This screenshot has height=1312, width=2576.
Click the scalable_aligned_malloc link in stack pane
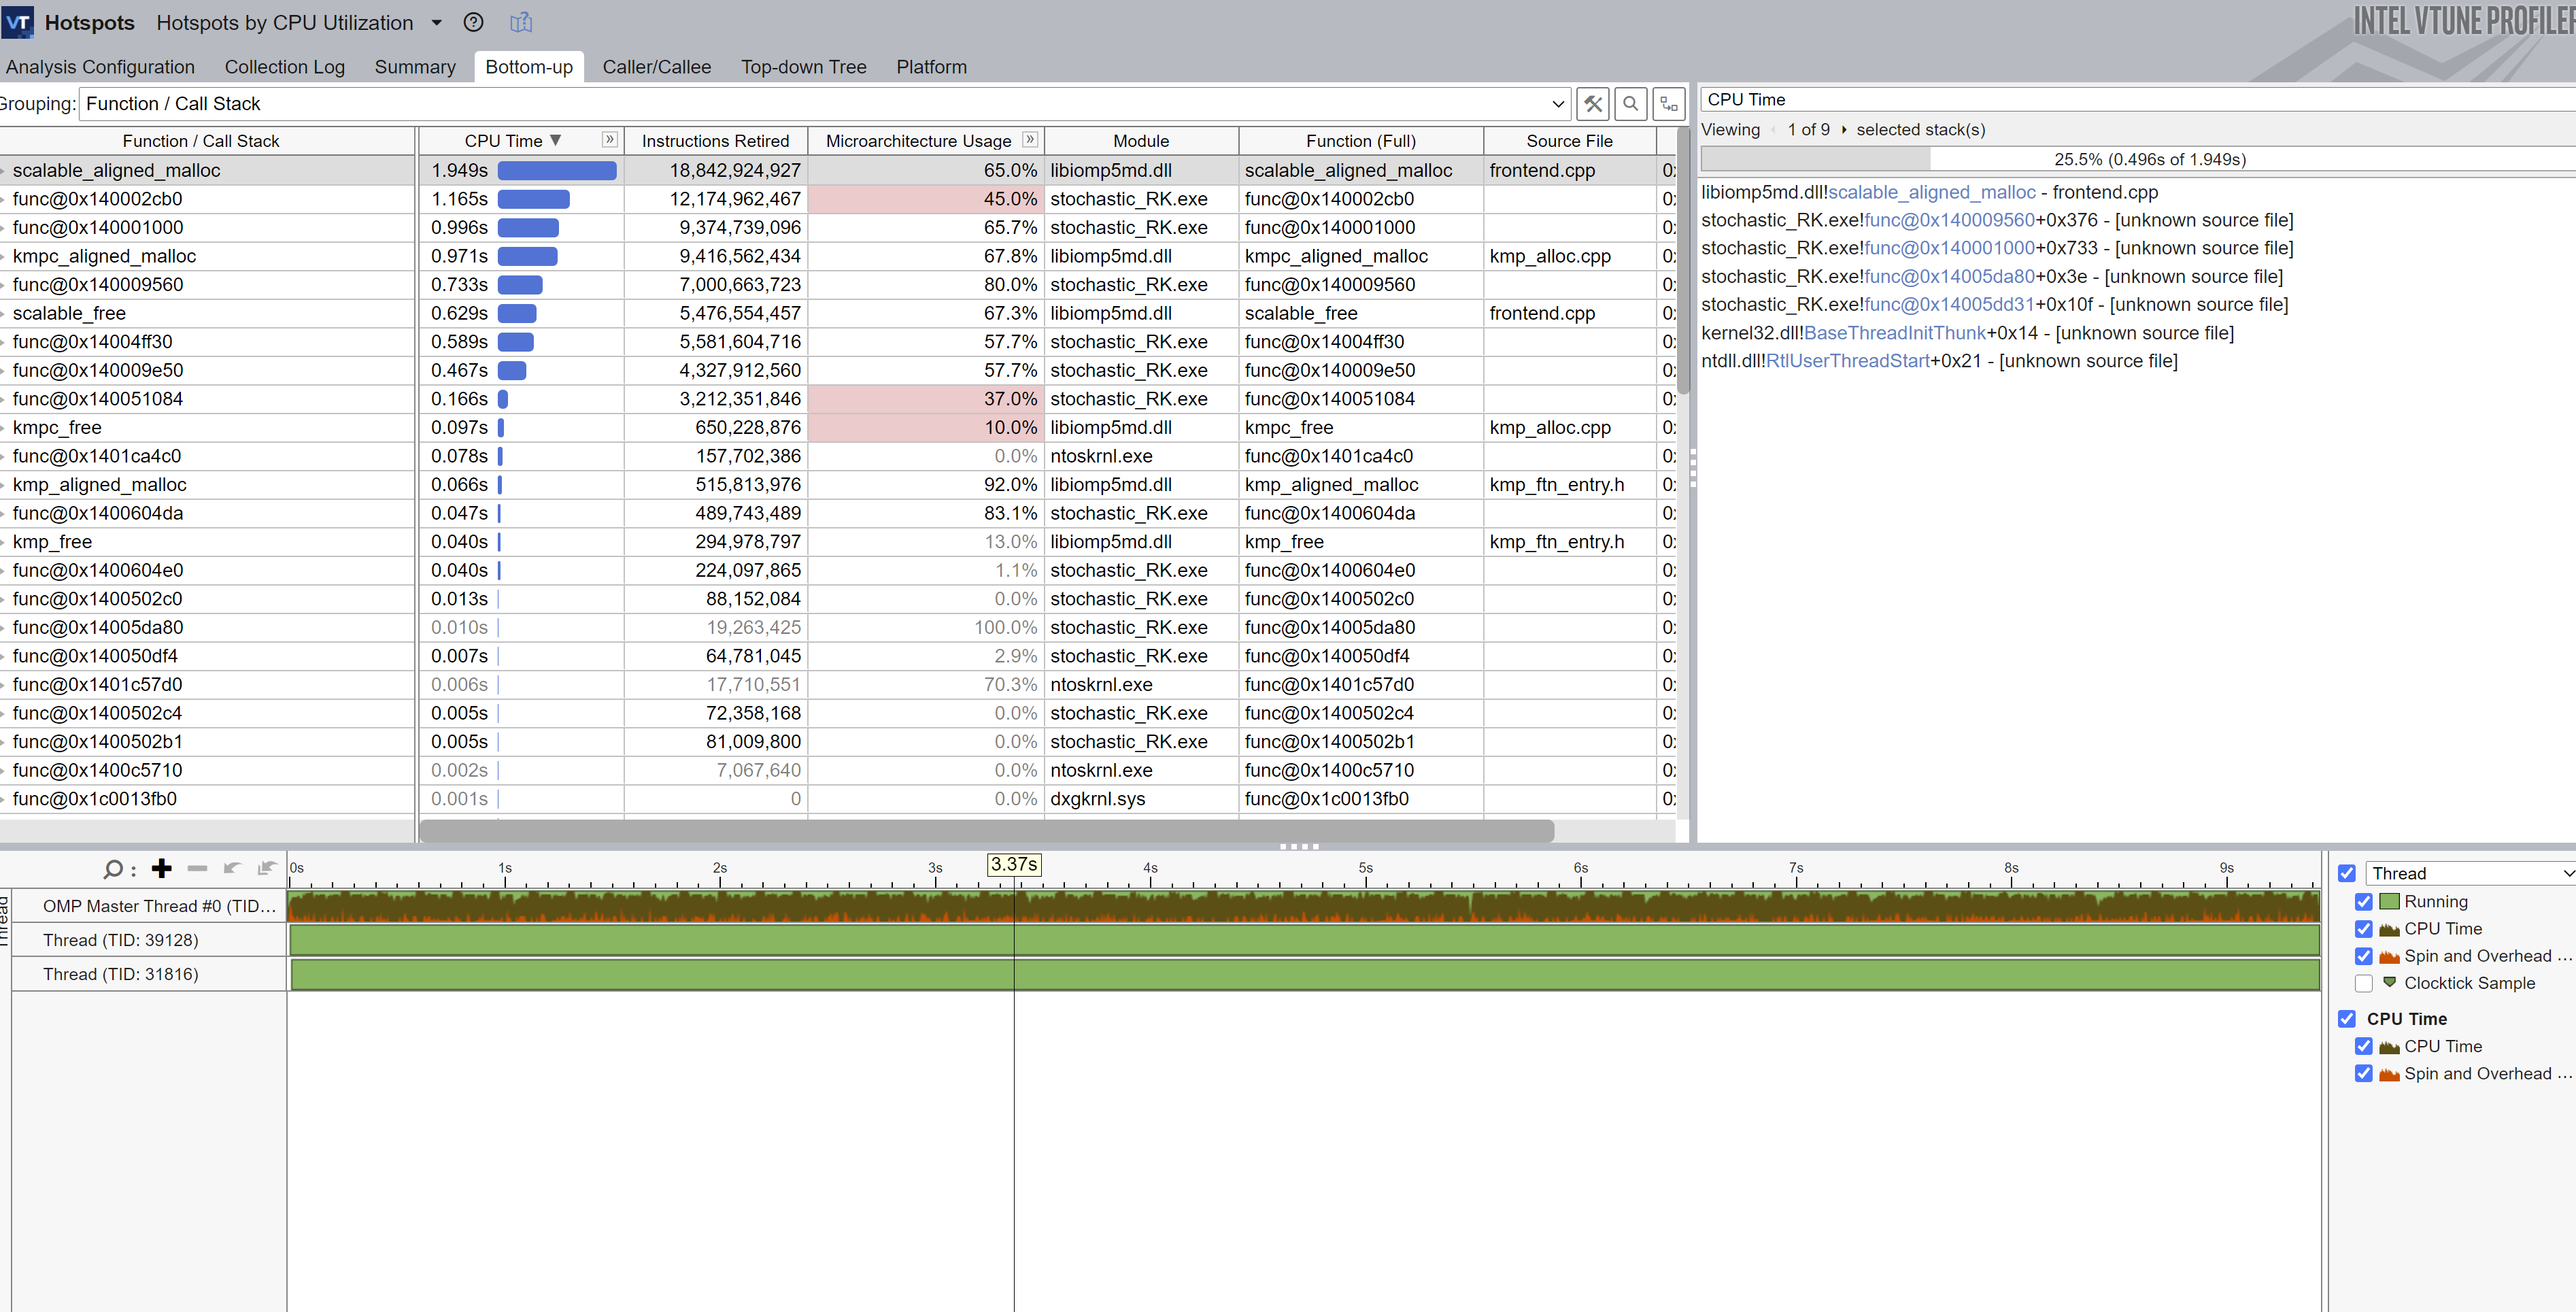tap(1931, 192)
